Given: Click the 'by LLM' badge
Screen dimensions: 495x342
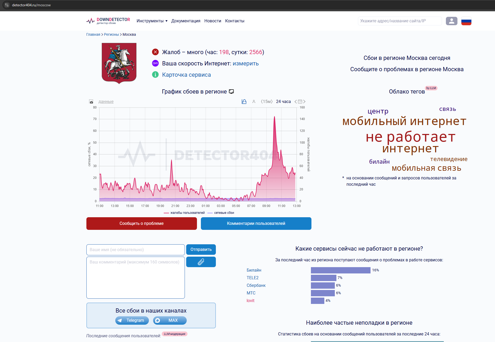Looking at the screenshot, I should click(431, 88).
